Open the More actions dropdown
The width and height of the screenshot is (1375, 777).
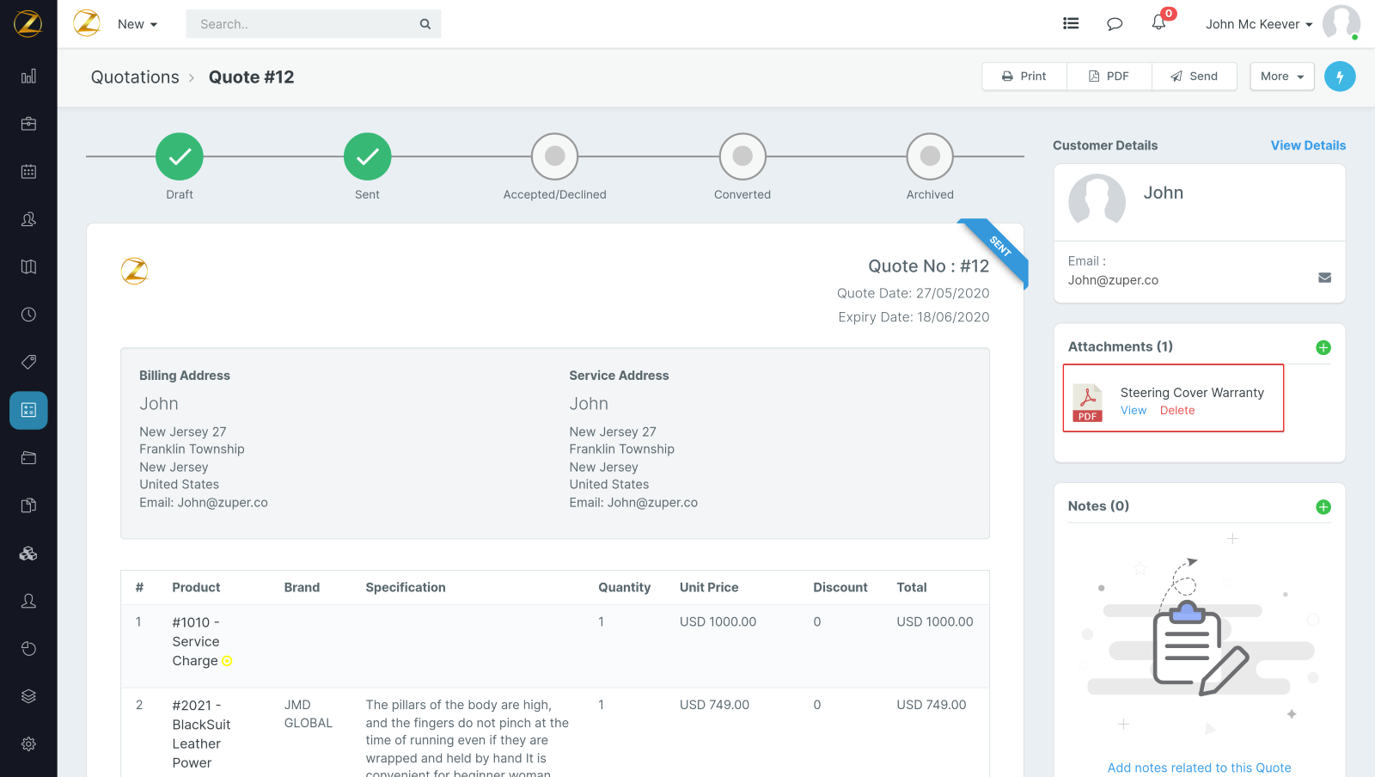click(x=1281, y=76)
